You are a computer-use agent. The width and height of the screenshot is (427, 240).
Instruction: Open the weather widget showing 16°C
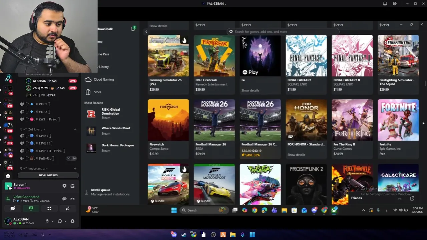tap(92, 210)
